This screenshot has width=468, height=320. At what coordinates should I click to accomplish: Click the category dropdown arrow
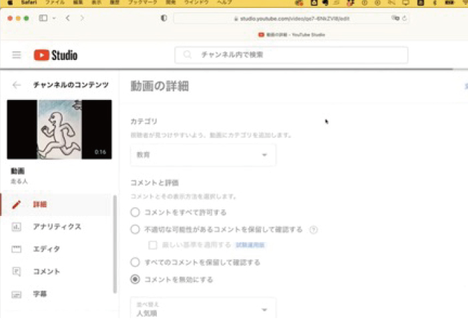tap(264, 155)
